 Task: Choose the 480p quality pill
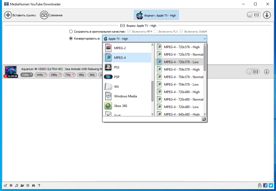tap(81, 75)
